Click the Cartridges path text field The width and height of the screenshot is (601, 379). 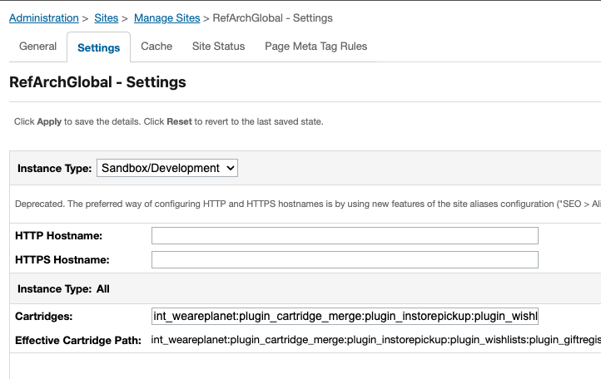tap(345, 316)
